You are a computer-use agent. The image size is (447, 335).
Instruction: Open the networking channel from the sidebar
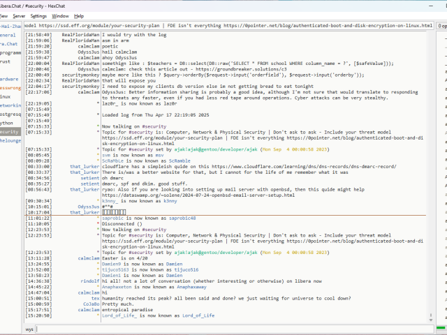tap(10, 105)
